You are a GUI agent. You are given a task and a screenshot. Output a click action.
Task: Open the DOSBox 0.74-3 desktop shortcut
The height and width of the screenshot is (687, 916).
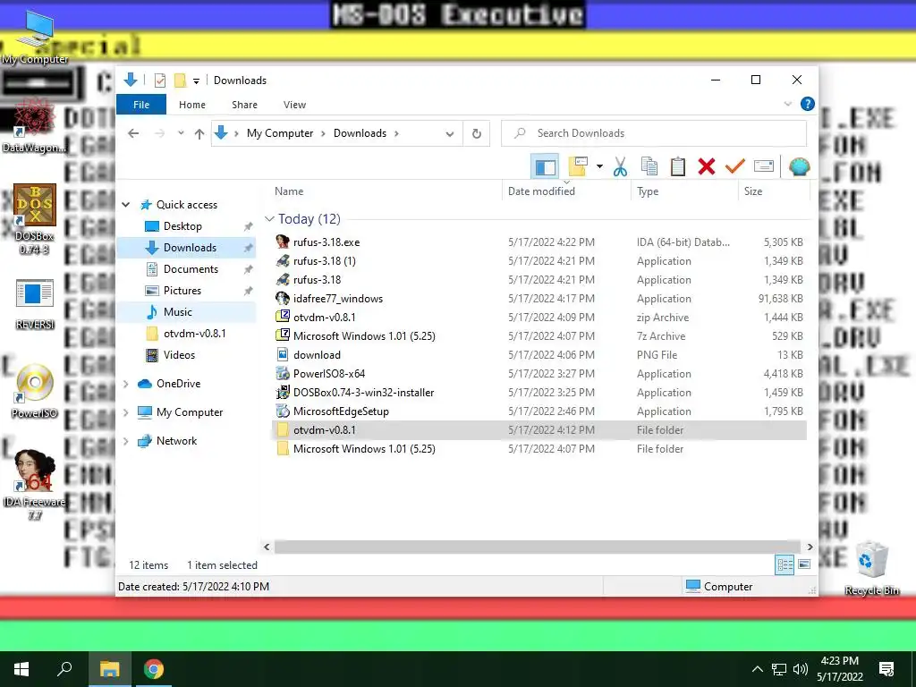point(35,219)
